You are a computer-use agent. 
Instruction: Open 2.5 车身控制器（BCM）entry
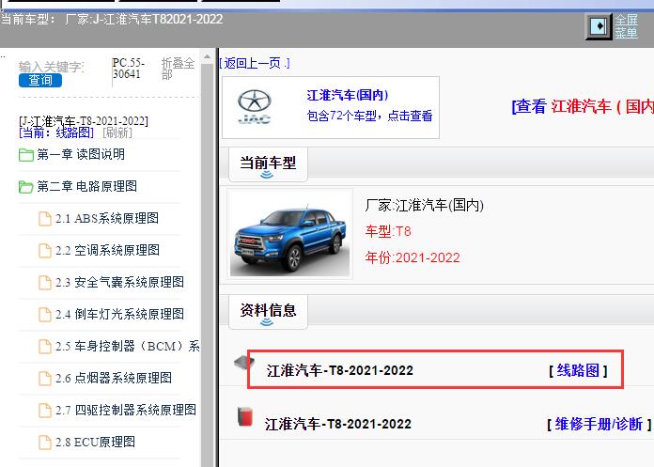coord(128,346)
